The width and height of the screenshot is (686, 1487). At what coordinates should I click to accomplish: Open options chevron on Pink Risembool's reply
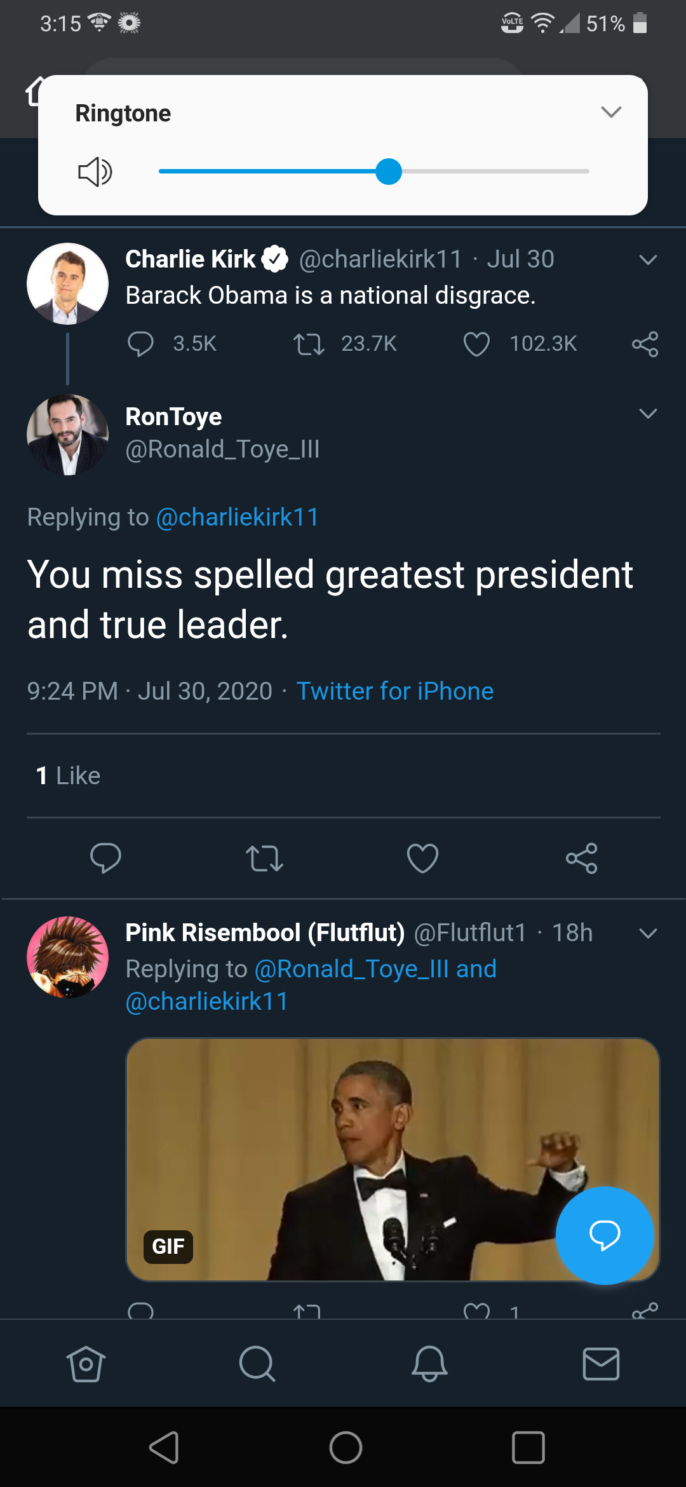click(x=648, y=934)
